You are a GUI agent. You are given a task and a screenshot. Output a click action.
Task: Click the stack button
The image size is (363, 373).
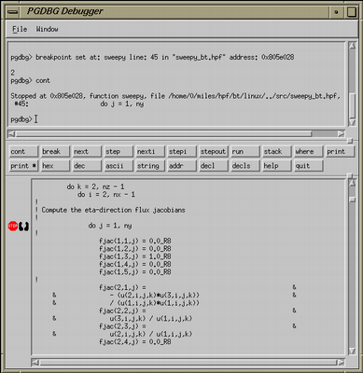pos(277,152)
